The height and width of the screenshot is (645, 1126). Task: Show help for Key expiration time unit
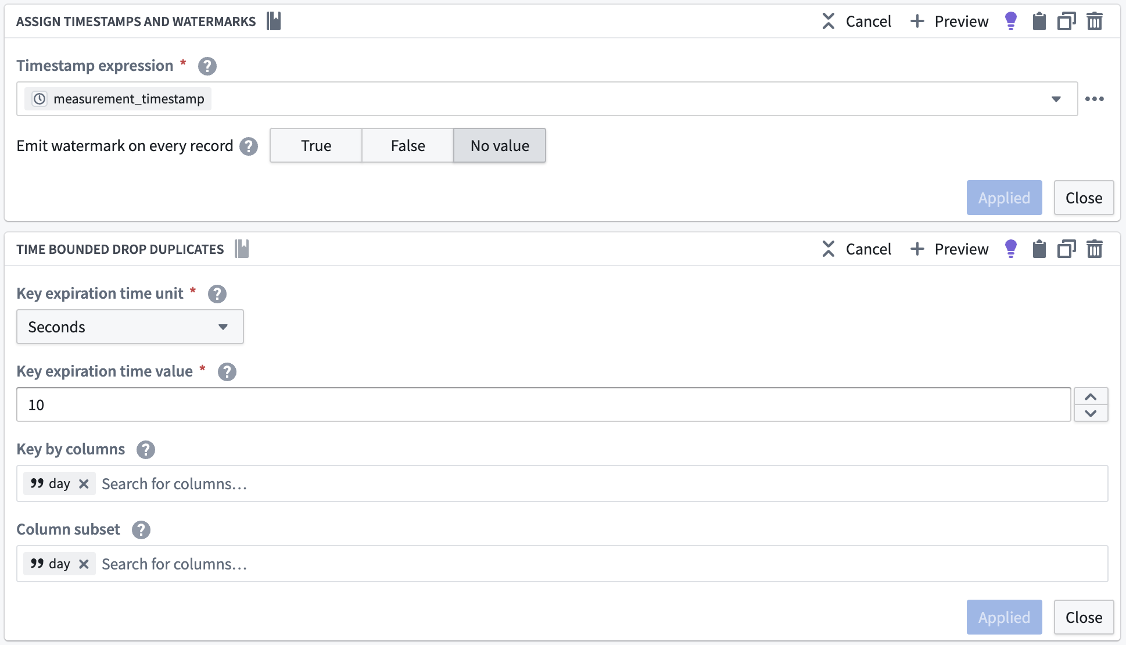coord(217,294)
